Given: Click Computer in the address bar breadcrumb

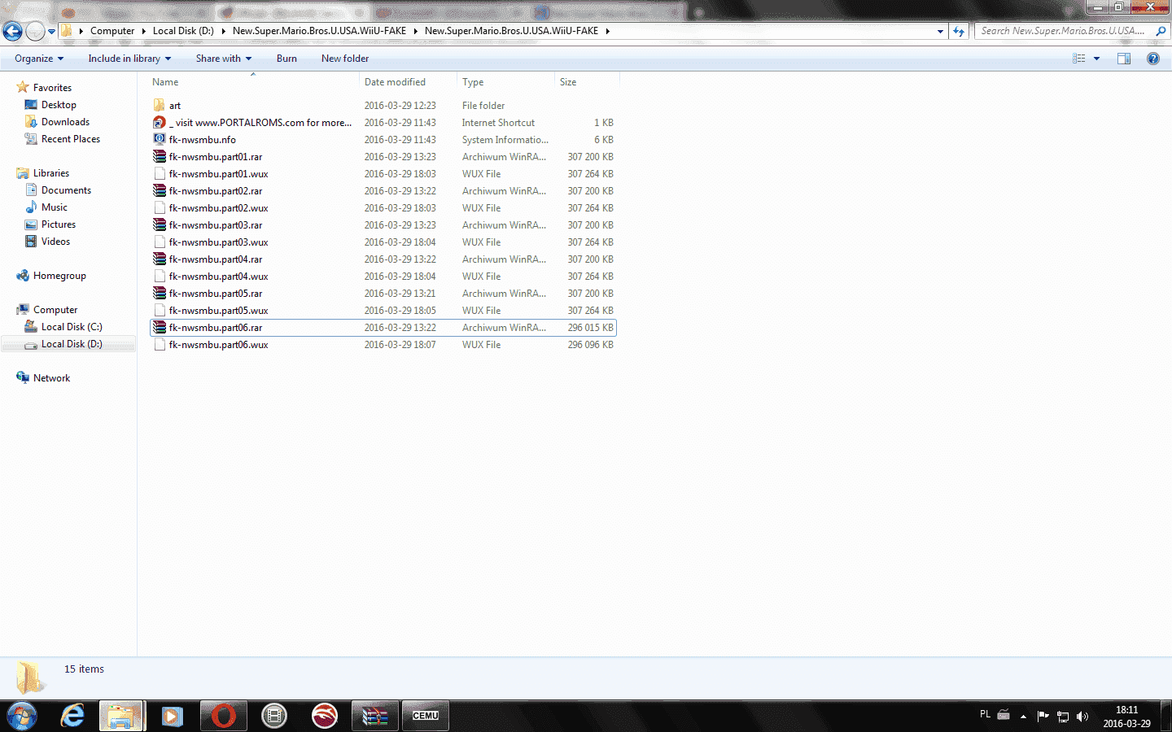Looking at the screenshot, I should click(x=112, y=31).
